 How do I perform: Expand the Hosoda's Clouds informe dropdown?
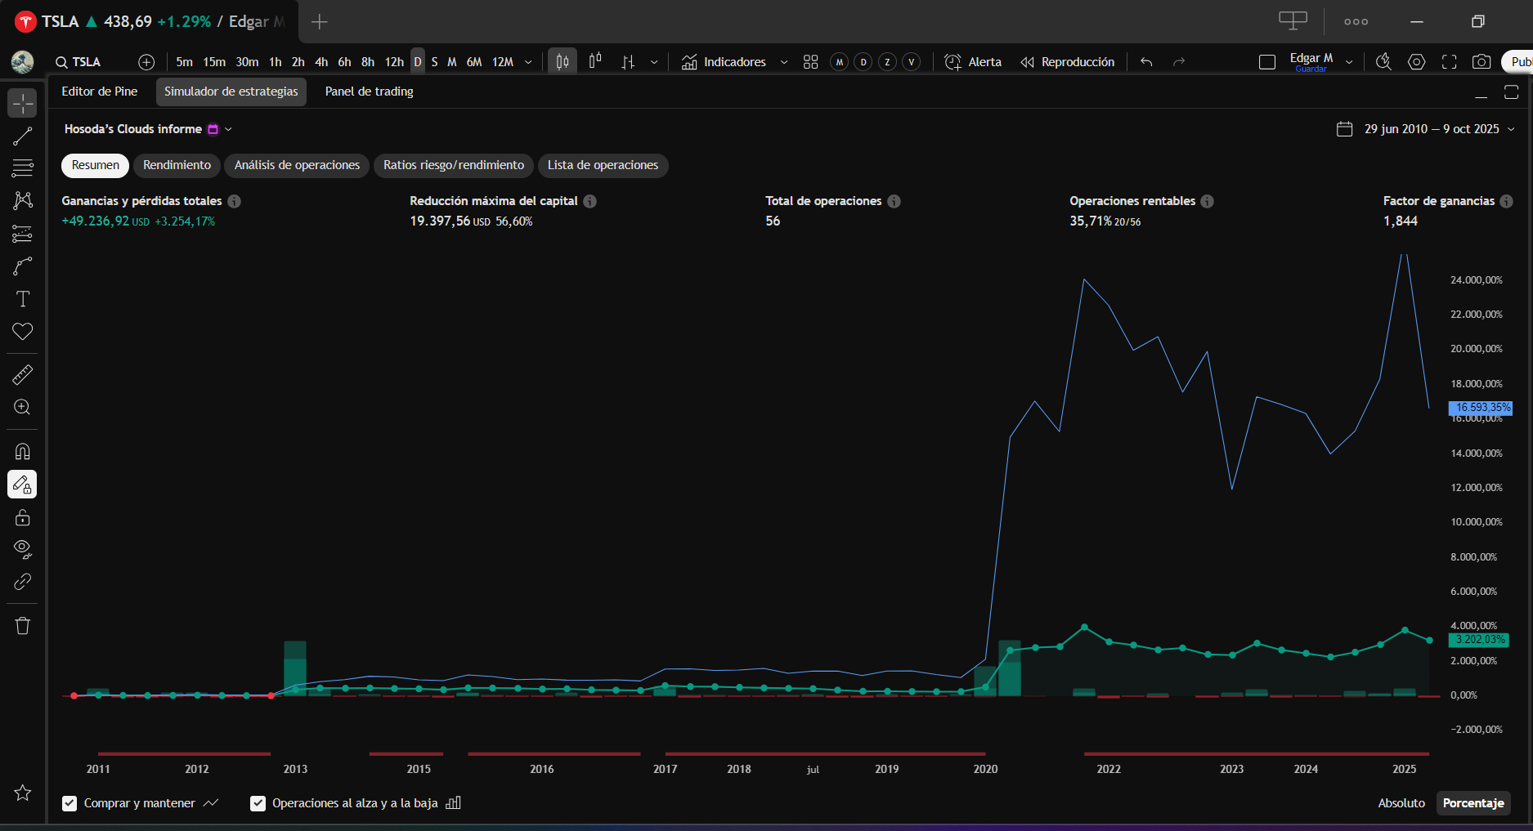click(229, 129)
